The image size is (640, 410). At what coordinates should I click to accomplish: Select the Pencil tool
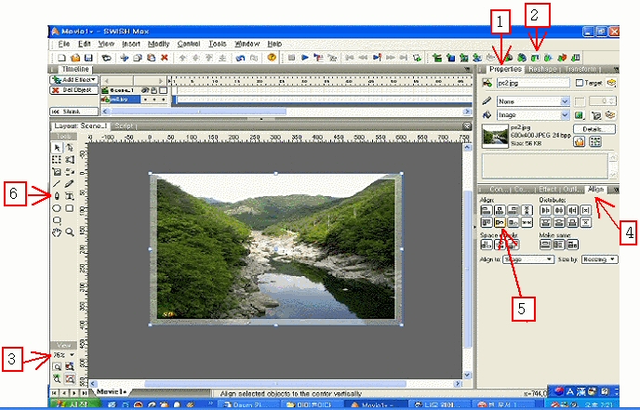point(70,184)
